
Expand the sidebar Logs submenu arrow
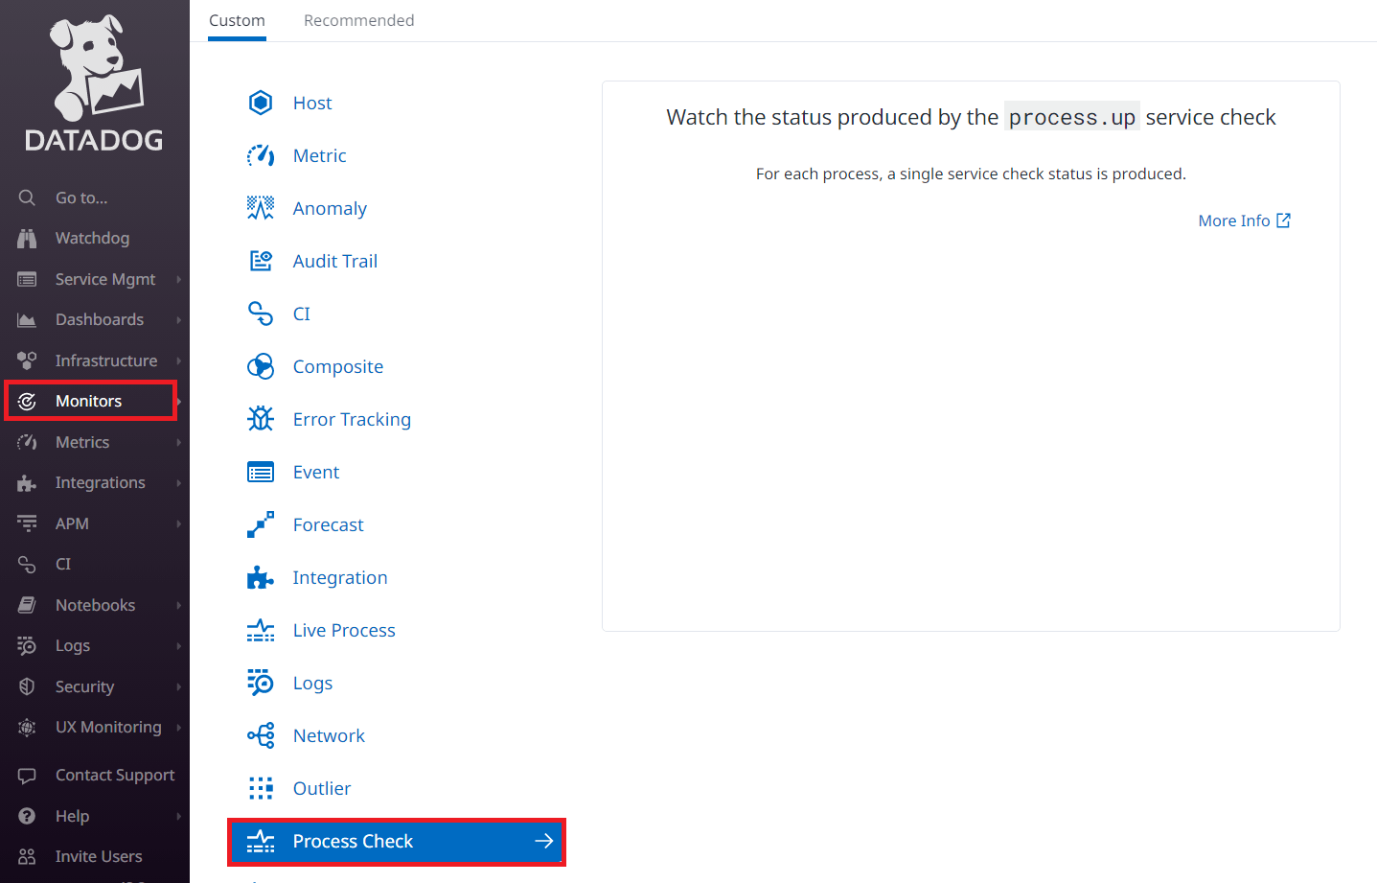tap(178, 645)
